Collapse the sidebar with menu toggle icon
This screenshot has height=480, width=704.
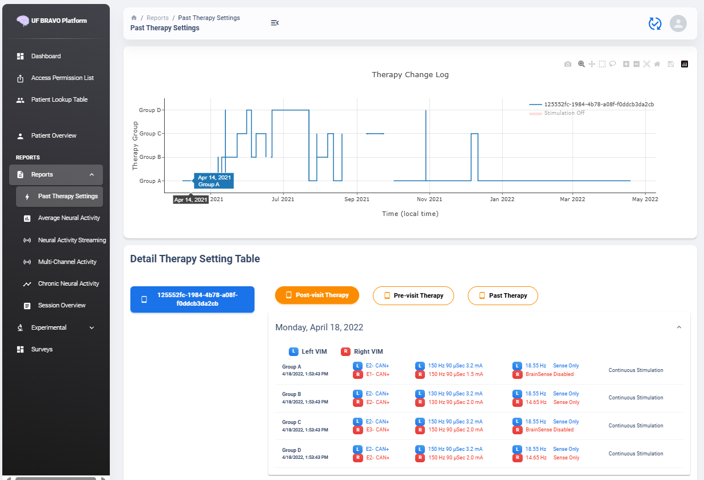coord(275,23)
